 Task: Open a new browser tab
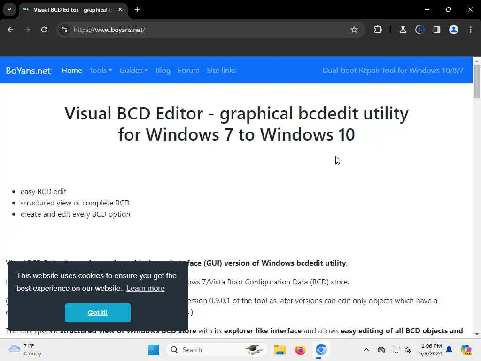click(x=137, y=9)
